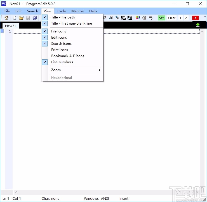207x202 pixels.
Task: Click the Save All icon
Action: point(35,18)
